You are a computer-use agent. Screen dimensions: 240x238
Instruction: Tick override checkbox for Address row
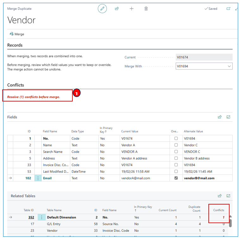click(176, 158)
